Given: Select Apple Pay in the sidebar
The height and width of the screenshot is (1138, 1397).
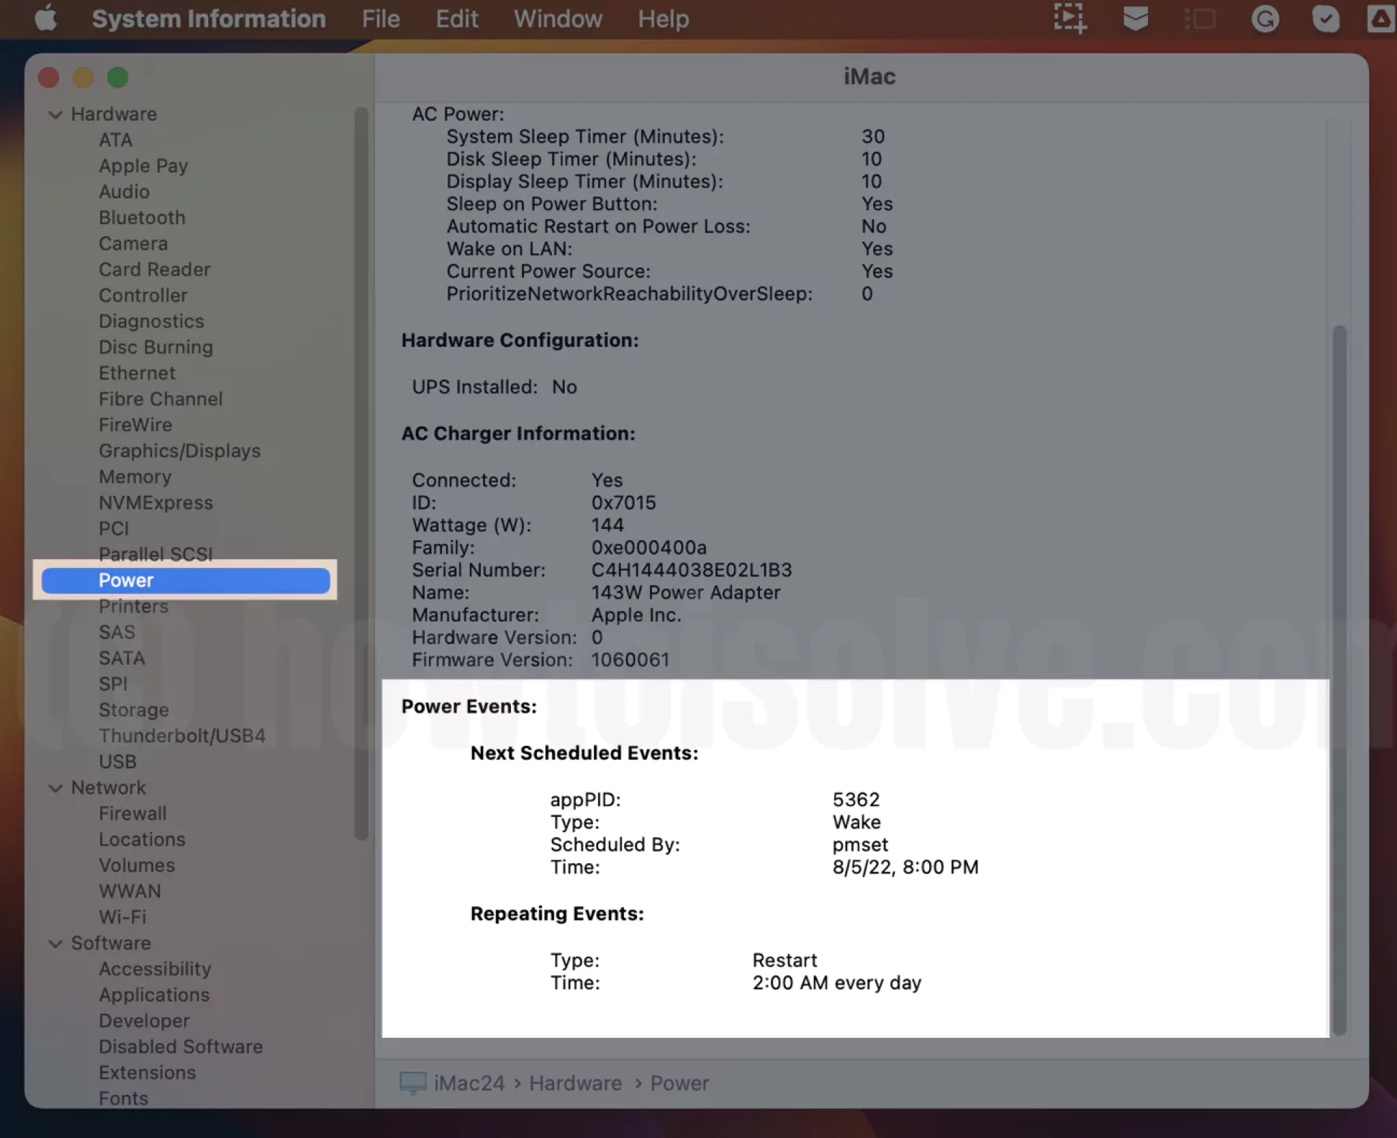Looking at the screenshot, I should pos(143,166).
